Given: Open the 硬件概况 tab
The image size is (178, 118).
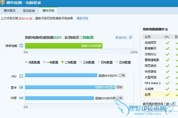Looking at the screenshot, I should click(x=10, y=11).
